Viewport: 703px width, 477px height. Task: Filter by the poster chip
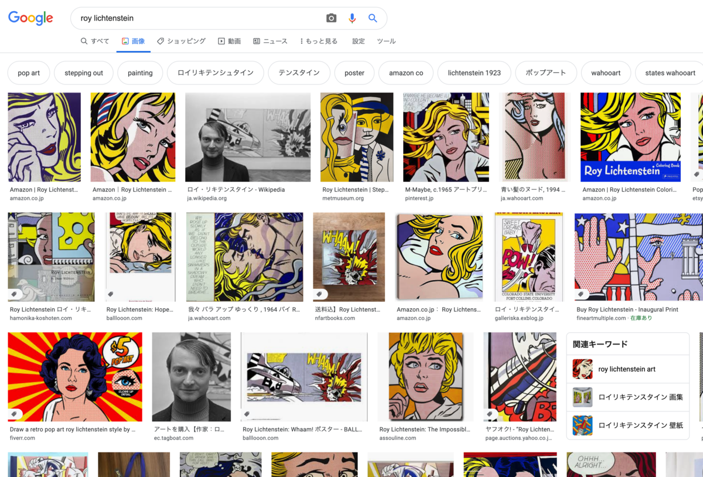[354, 73]
